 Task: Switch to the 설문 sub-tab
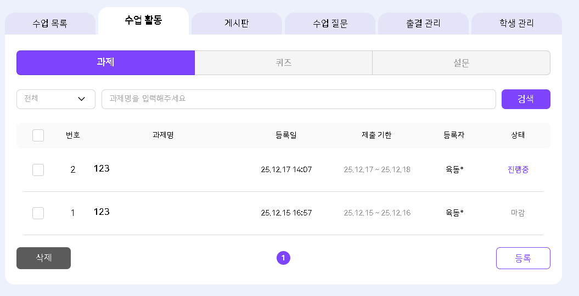coord(461,63)
